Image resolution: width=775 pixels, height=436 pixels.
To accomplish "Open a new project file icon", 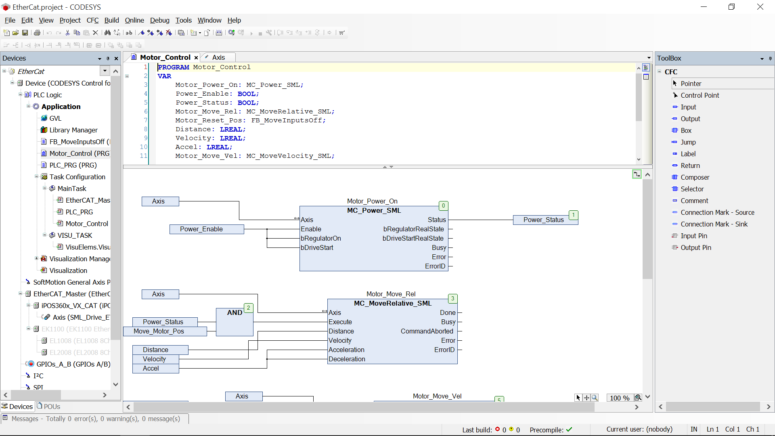I will point(6,33).
